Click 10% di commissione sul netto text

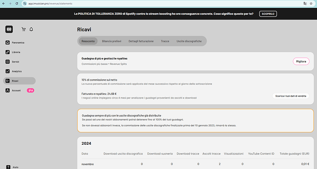click(99, 80)
